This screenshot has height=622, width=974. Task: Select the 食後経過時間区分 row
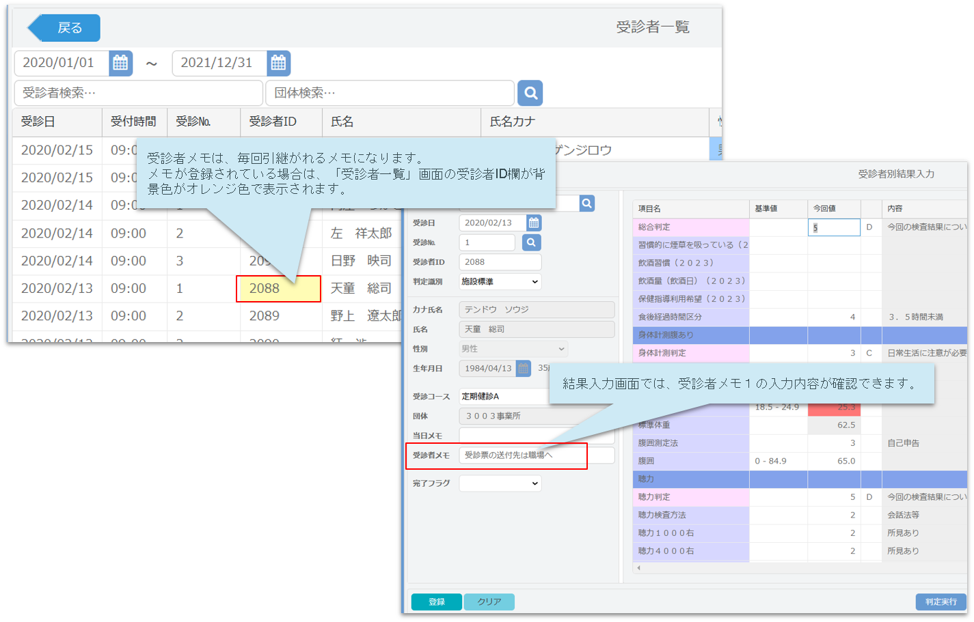pos(800,317)
